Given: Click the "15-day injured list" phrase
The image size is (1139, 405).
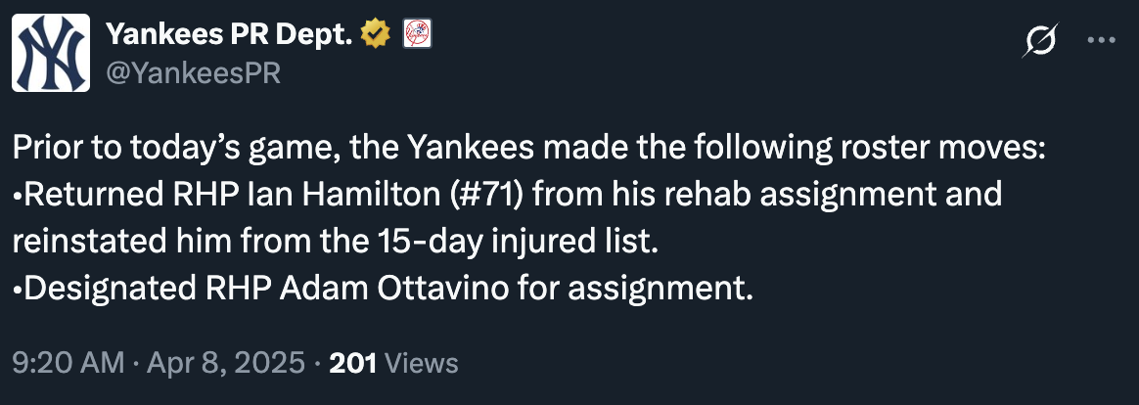Looking at the screenshot, I should [x=513, y=242].
